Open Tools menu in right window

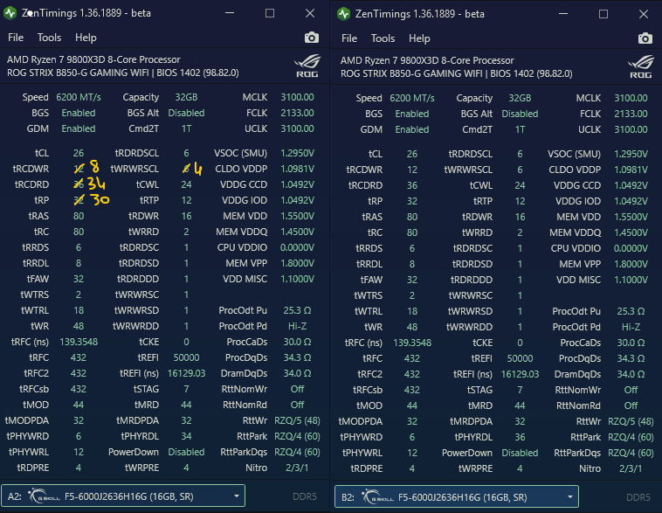point(383,38)
